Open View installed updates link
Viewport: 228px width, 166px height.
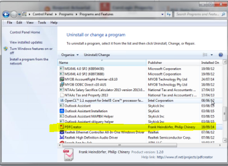[26, 42]
